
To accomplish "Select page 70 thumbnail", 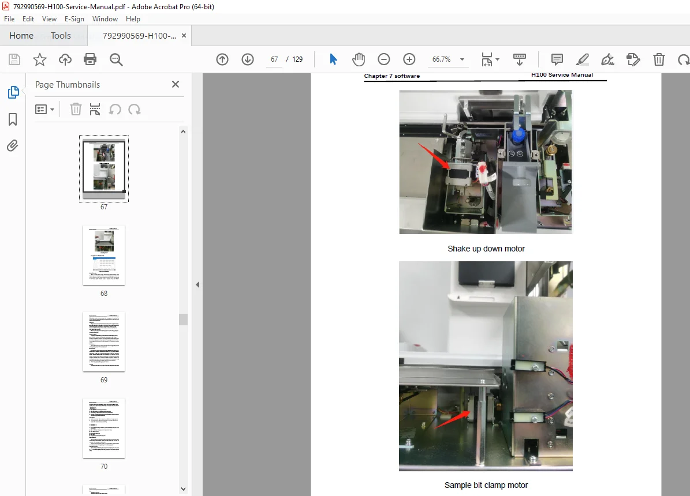I will click(104, 429).
